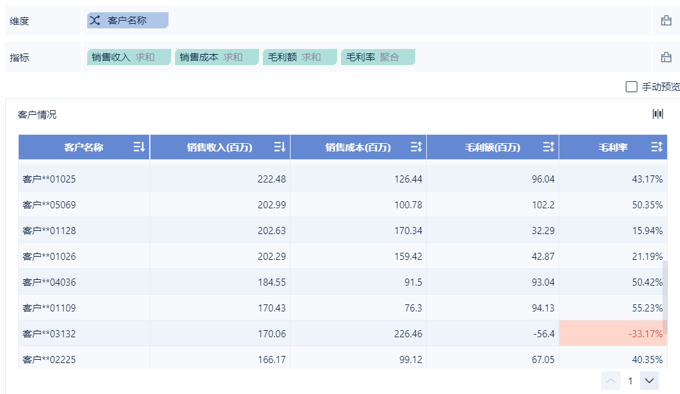Viewport: 680px width, 394px height.
Task: Click the sort icon for 销售成本(百万)
Action: coord(416,147)
